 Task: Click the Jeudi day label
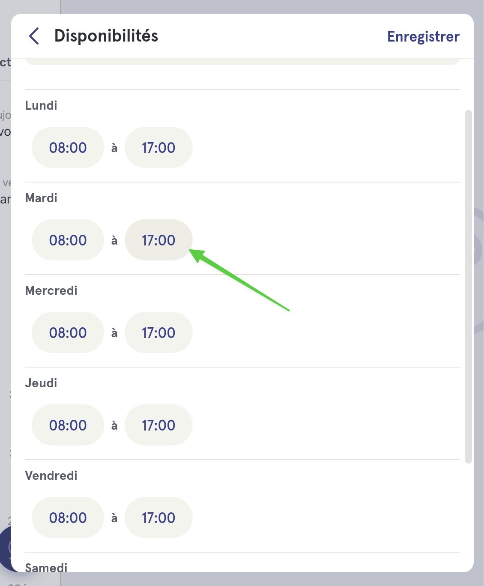click(41, 383)
